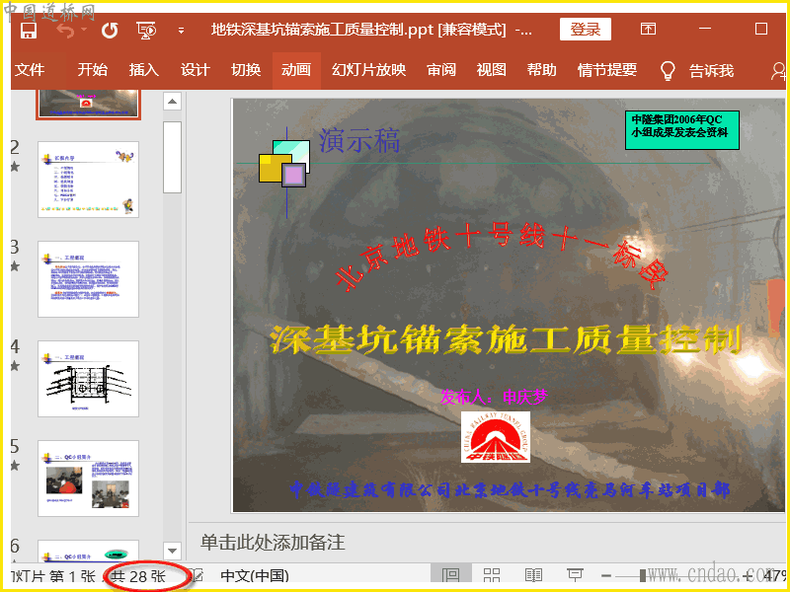The width and height of the screenshot is (790, 592).
Task: Click spell check icon in status bar
Action: 197,575
